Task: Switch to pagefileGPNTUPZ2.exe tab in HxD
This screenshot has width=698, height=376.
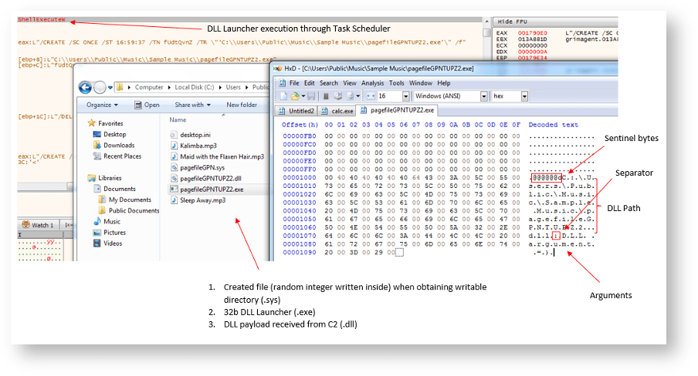Action: coord(397,109)
